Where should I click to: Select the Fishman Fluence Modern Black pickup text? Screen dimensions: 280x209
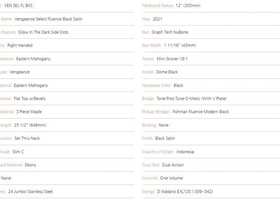tap(200, 112)
